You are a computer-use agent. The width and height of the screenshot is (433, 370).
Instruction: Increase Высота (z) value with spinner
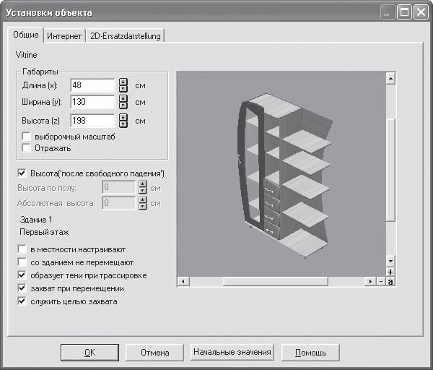point(123,116)
